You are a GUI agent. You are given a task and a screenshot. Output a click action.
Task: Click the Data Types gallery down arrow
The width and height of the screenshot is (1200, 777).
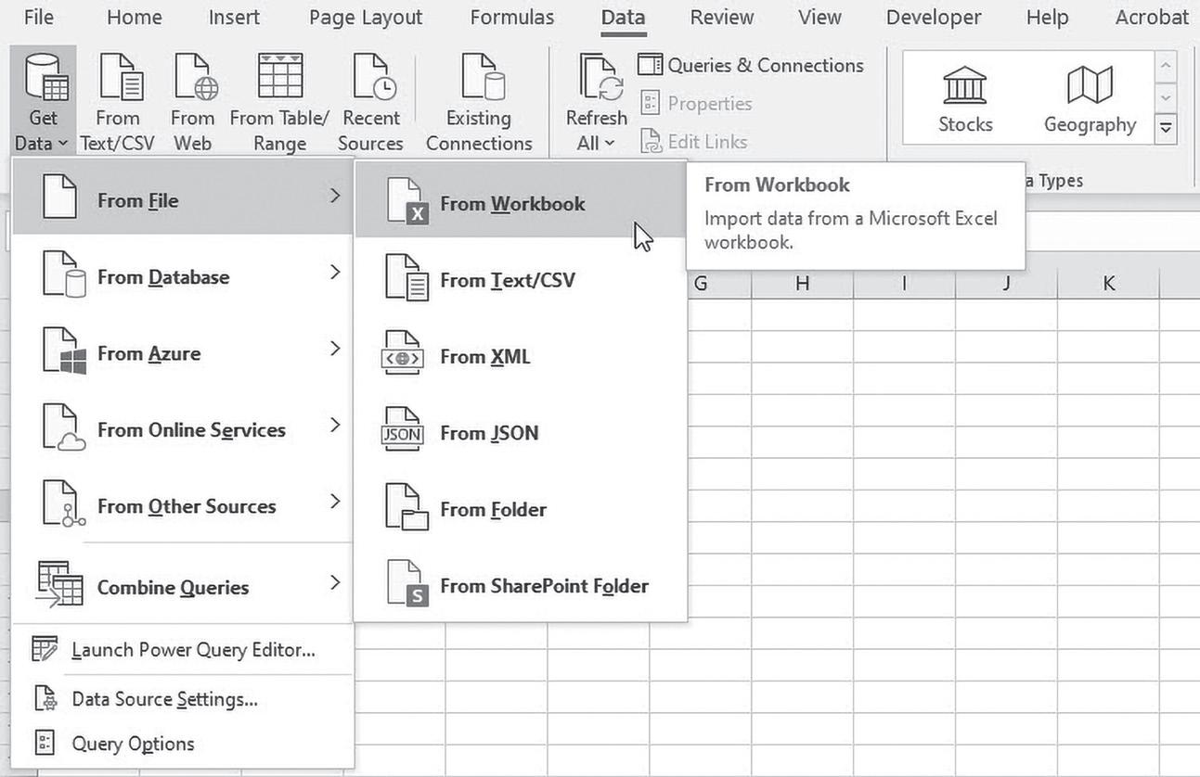coord(1167,97)
